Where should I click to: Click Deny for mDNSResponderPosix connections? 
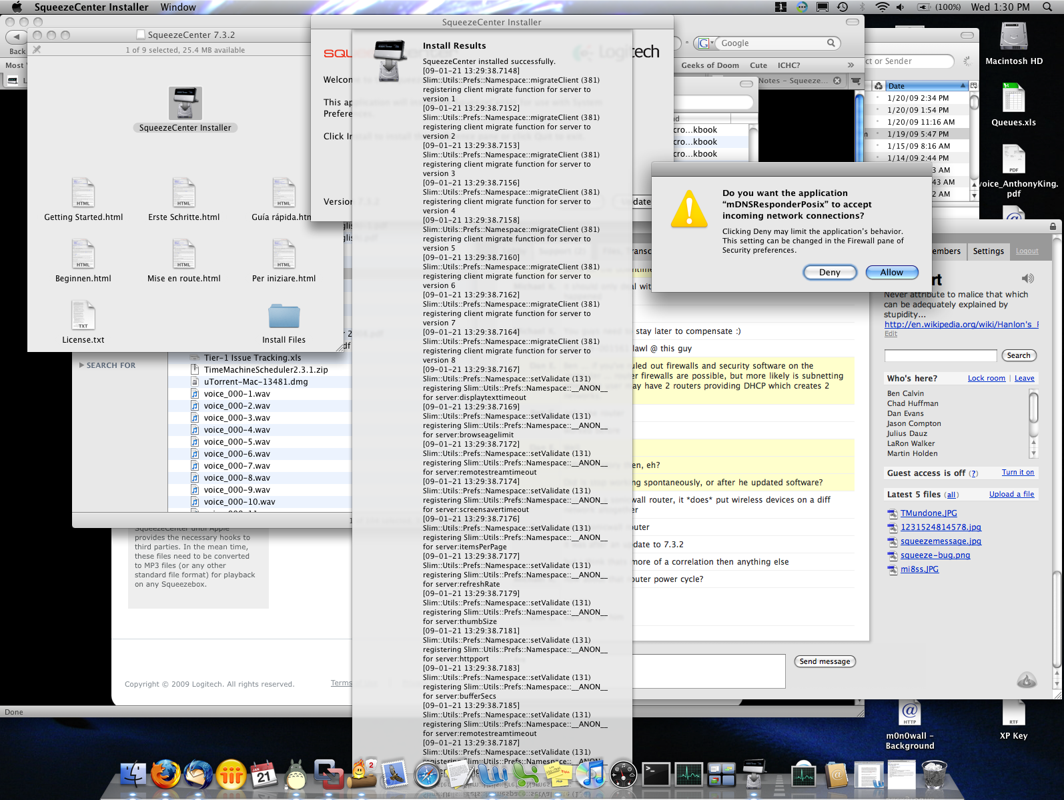click(x=829, y=272)
